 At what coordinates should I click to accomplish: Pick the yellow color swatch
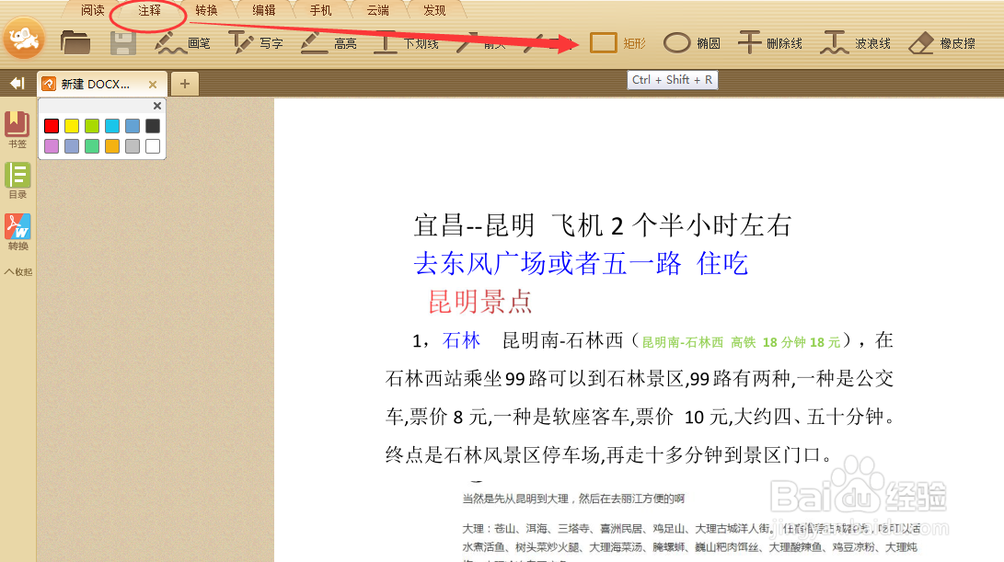[72, 125]
